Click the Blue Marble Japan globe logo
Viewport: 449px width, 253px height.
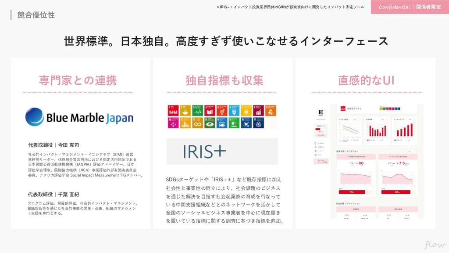34,117
